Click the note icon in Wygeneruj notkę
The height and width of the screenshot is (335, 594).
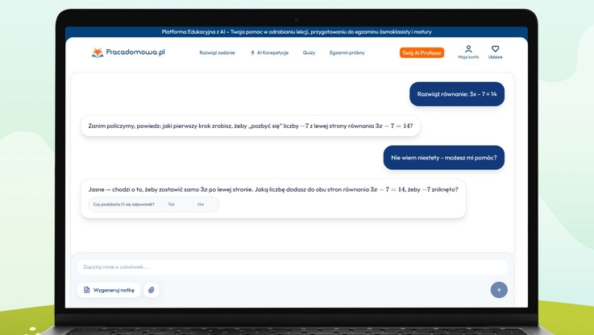pyautogui.click(x=87, y=290)
